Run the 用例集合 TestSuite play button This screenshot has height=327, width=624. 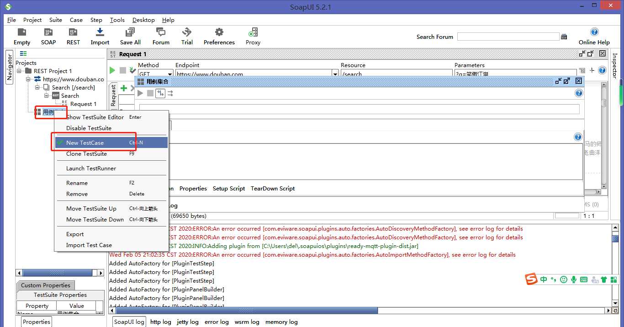140,93
